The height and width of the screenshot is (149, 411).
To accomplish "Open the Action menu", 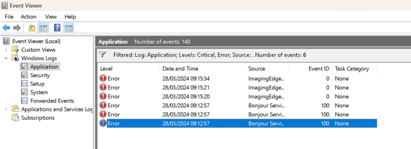I will (x=28, y=17).
